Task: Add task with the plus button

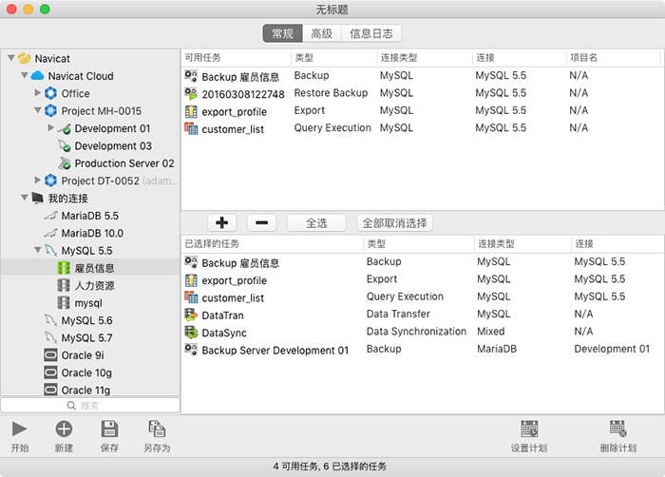Action: click(x=221, y=222)
